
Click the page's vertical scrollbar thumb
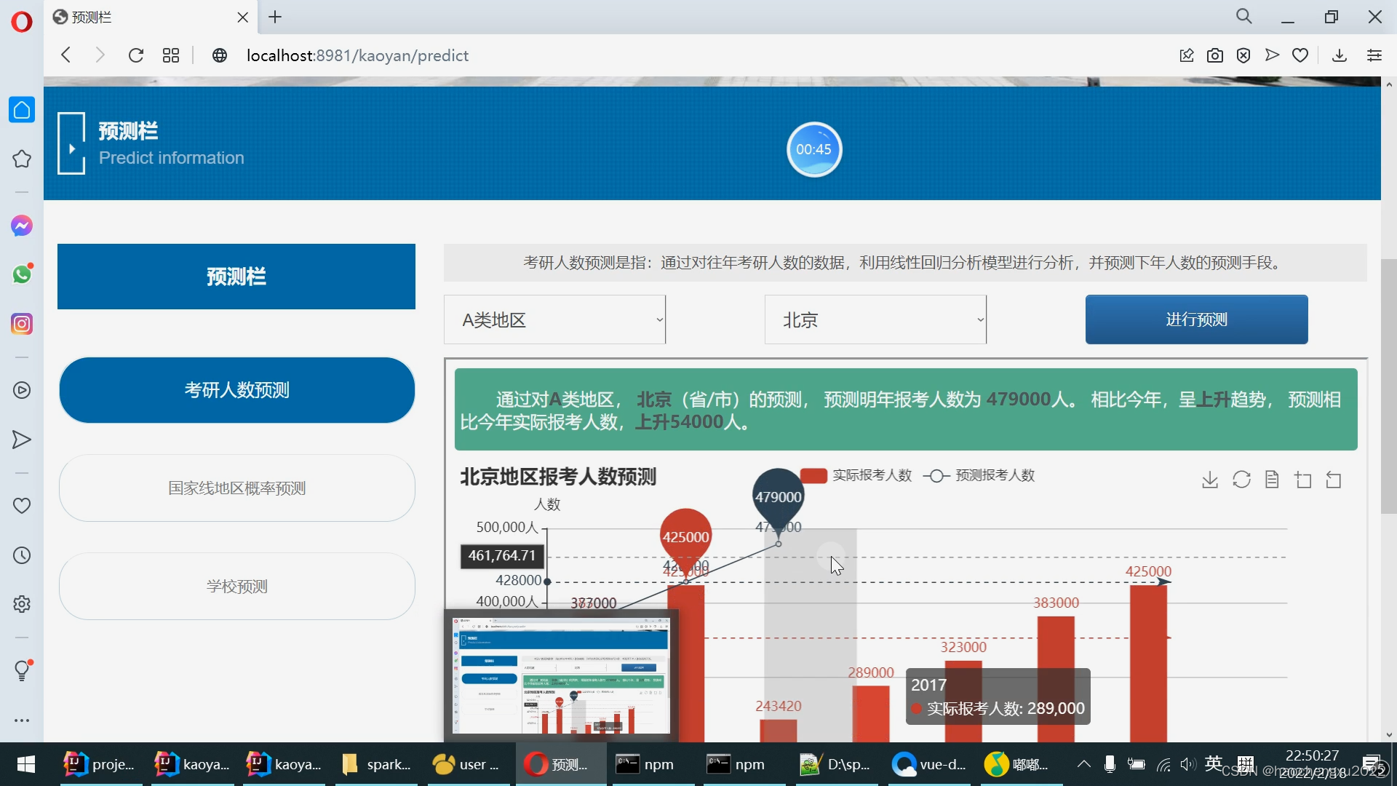[1388, 386]
